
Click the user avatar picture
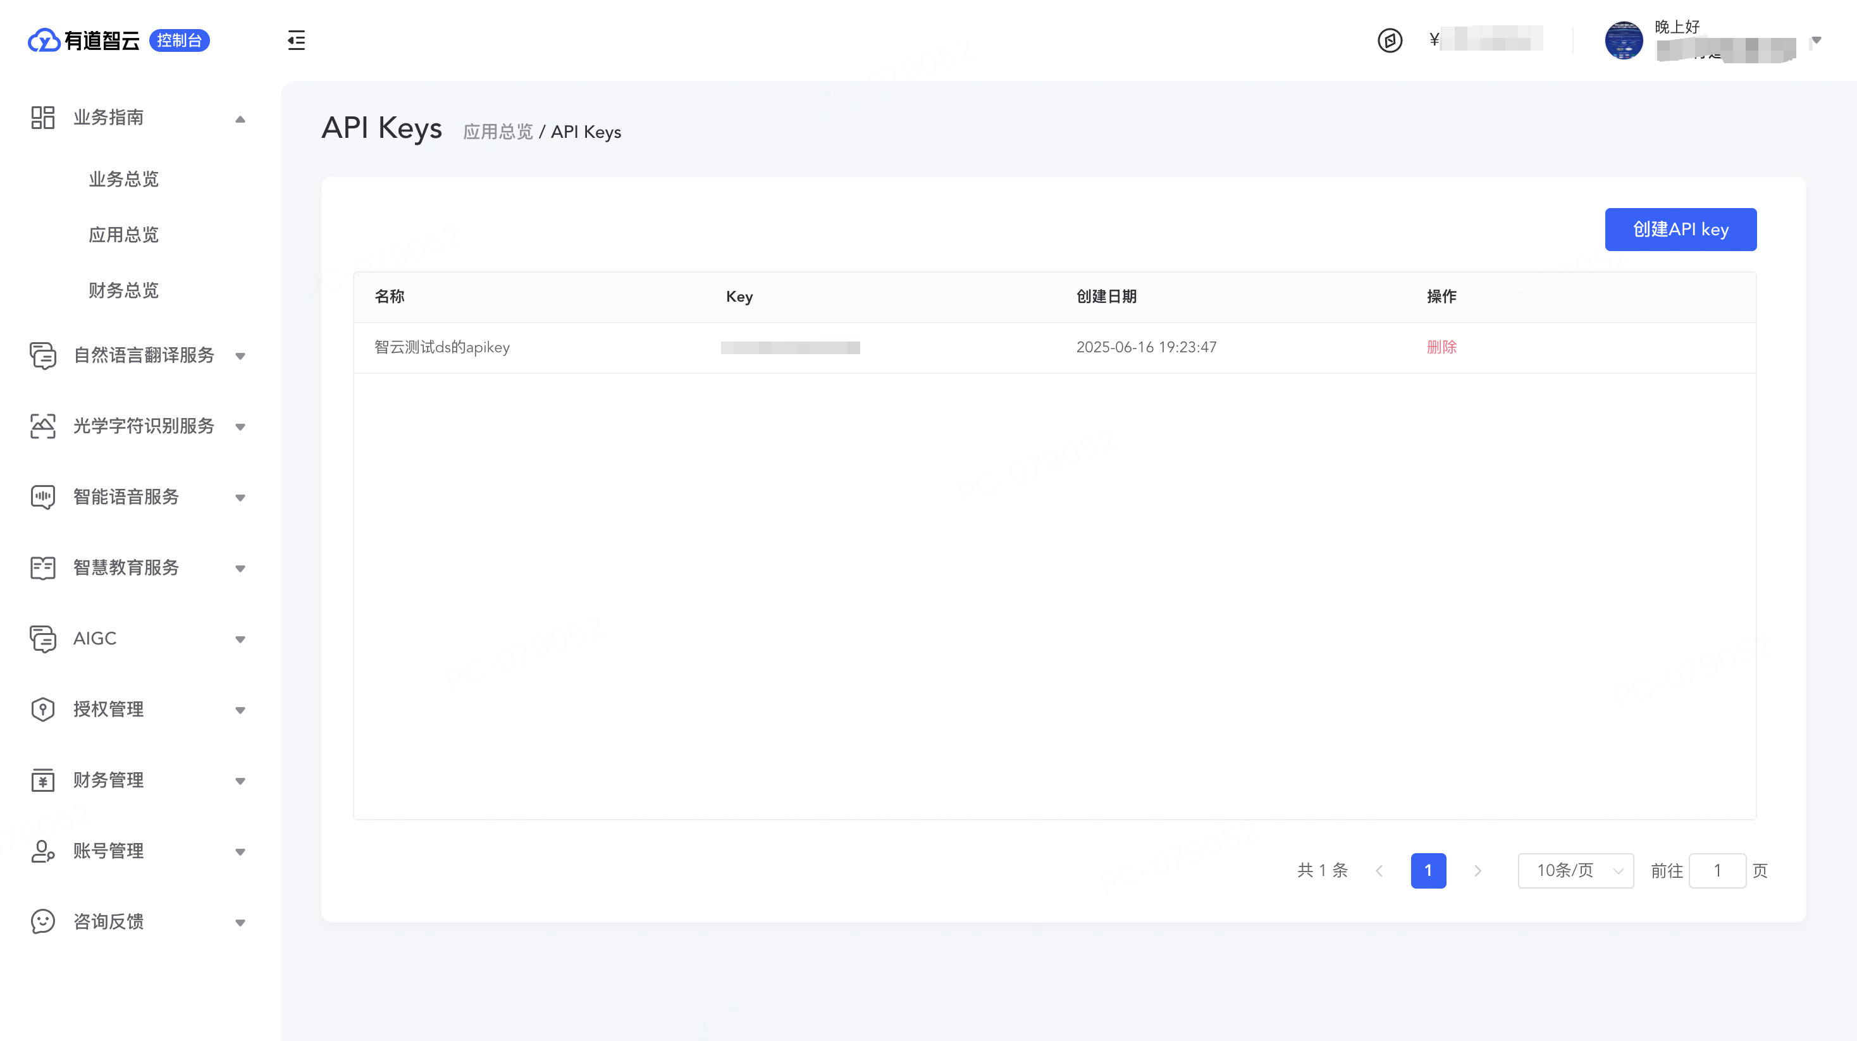tap(1624, 40)
